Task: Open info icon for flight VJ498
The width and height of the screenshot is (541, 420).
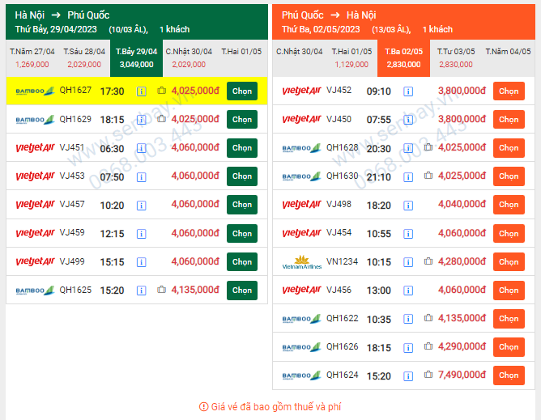Action: (408, 206)
